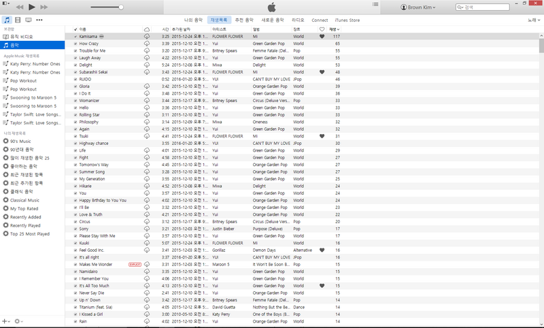This screenshot has height=328, width=544.
Task: Open the 노래 view options dropdown
Action: pyautogui.click(x=534, y=20)
